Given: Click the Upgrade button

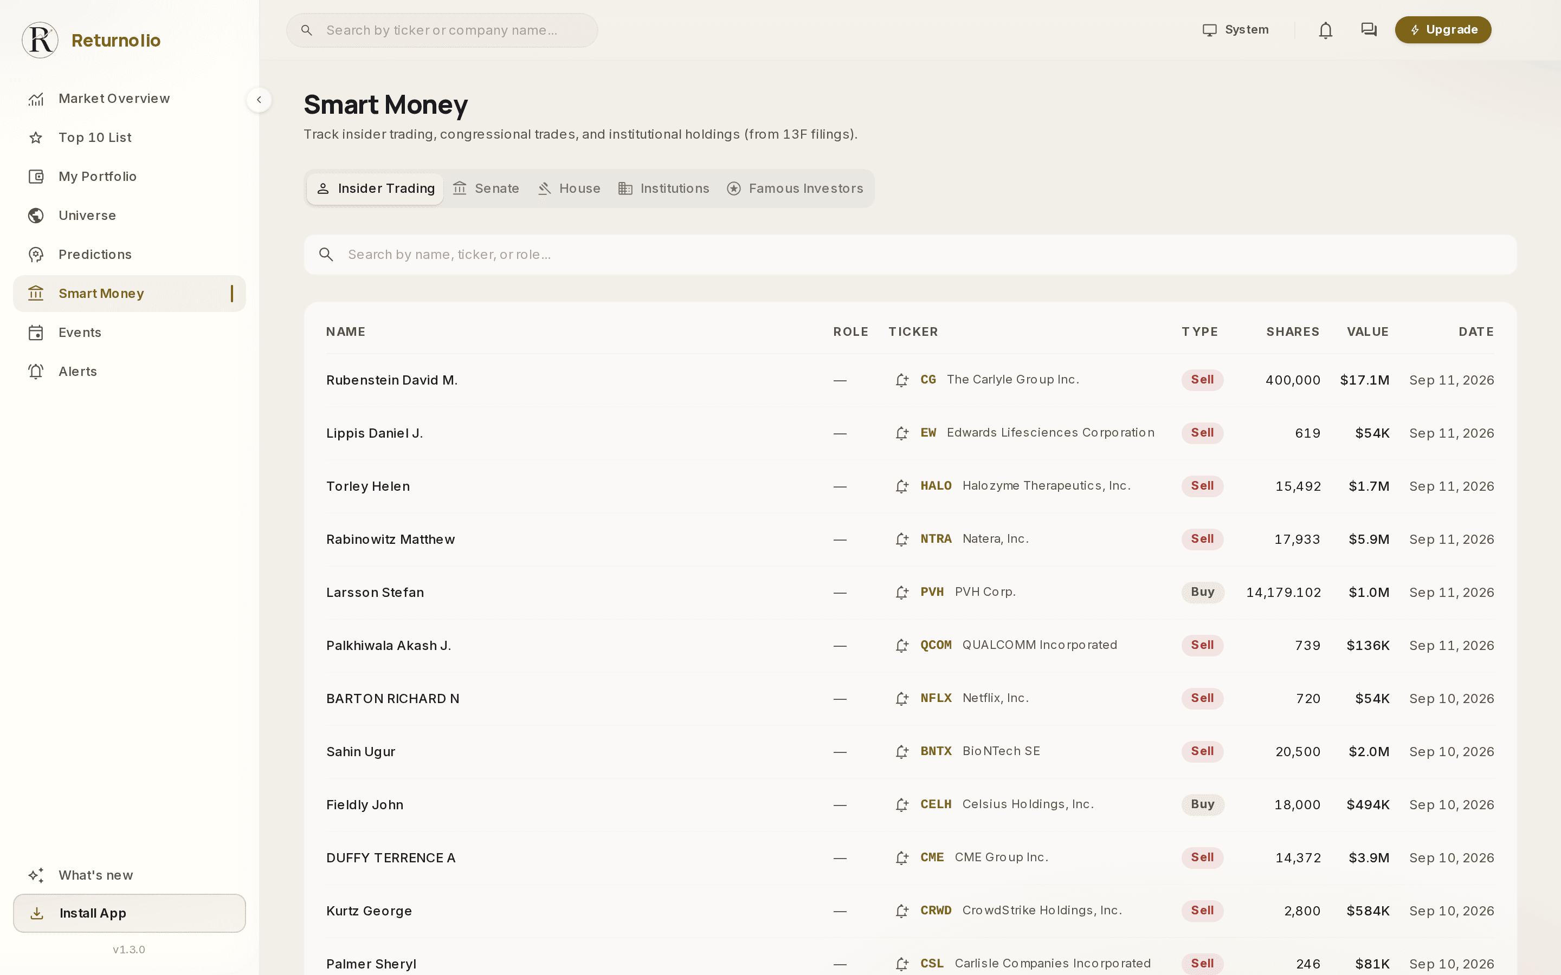Looking at the screenshot, I should (1443, 30).
